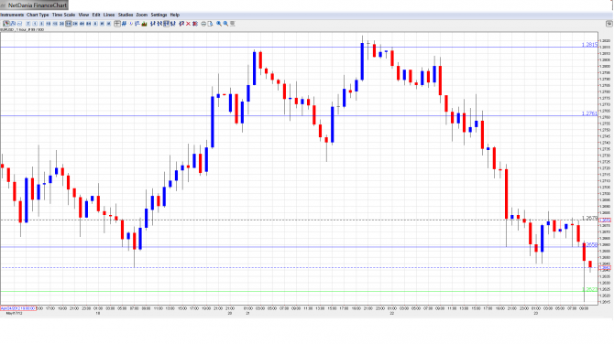
Task: Select the 1.2761 horizontal line label
Action: 590,113
